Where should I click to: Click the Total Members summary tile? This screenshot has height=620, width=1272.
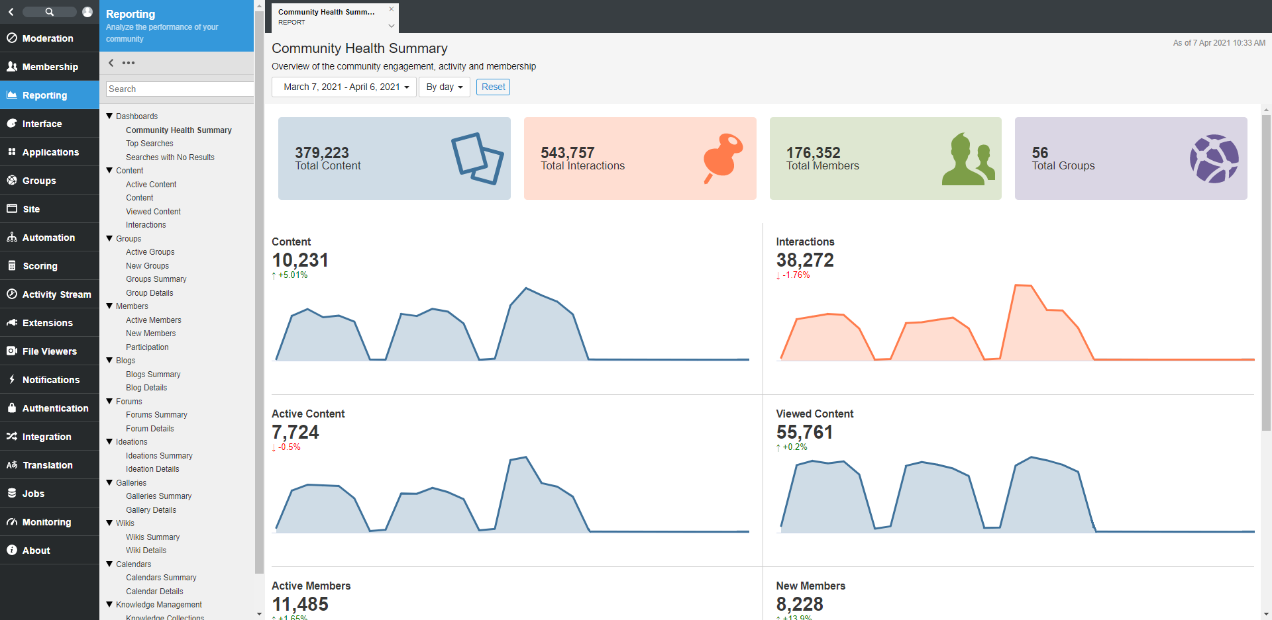point(886,159)
